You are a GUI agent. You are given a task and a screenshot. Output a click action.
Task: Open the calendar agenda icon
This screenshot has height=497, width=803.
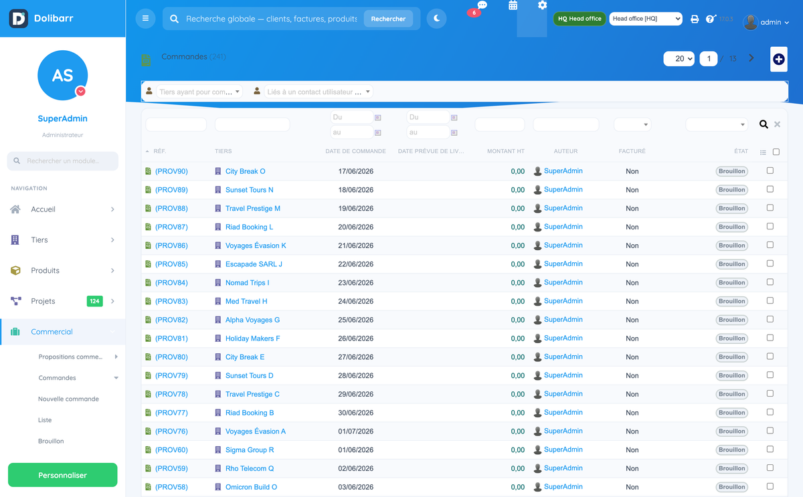[513, 5]
